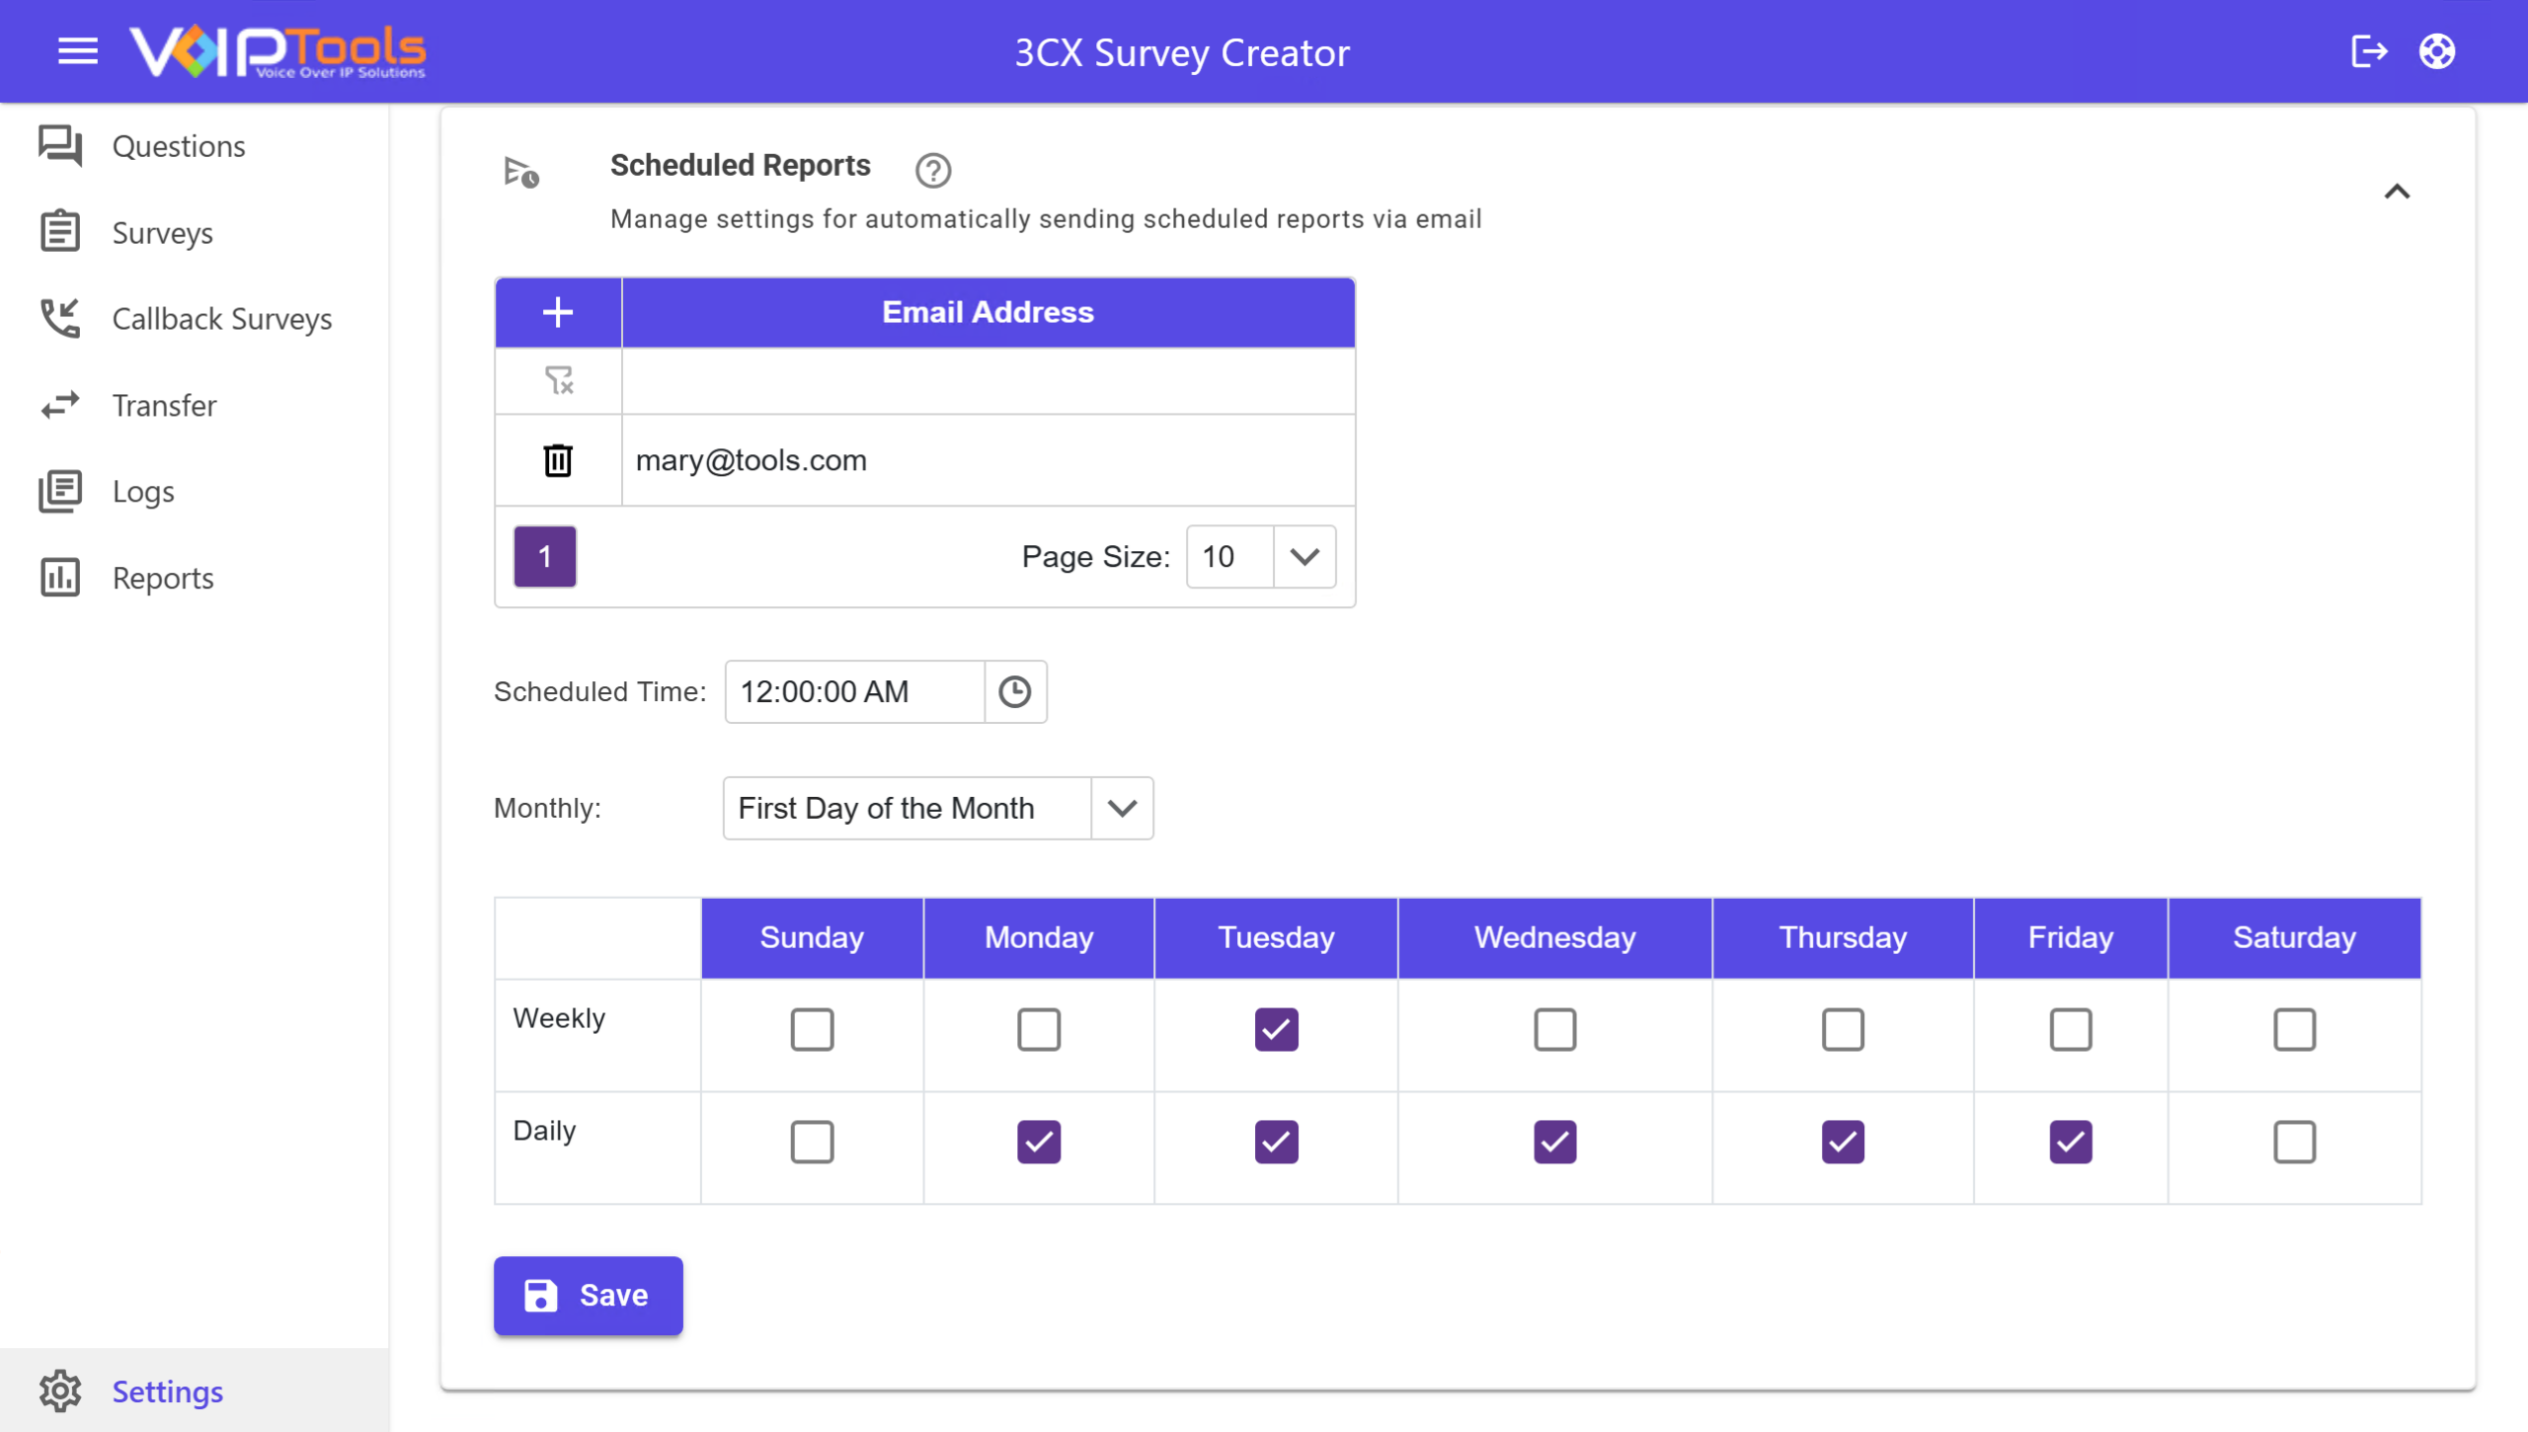Click the Daily row label
This screenshot has width=2528, height=1432.
[544, 1131]
